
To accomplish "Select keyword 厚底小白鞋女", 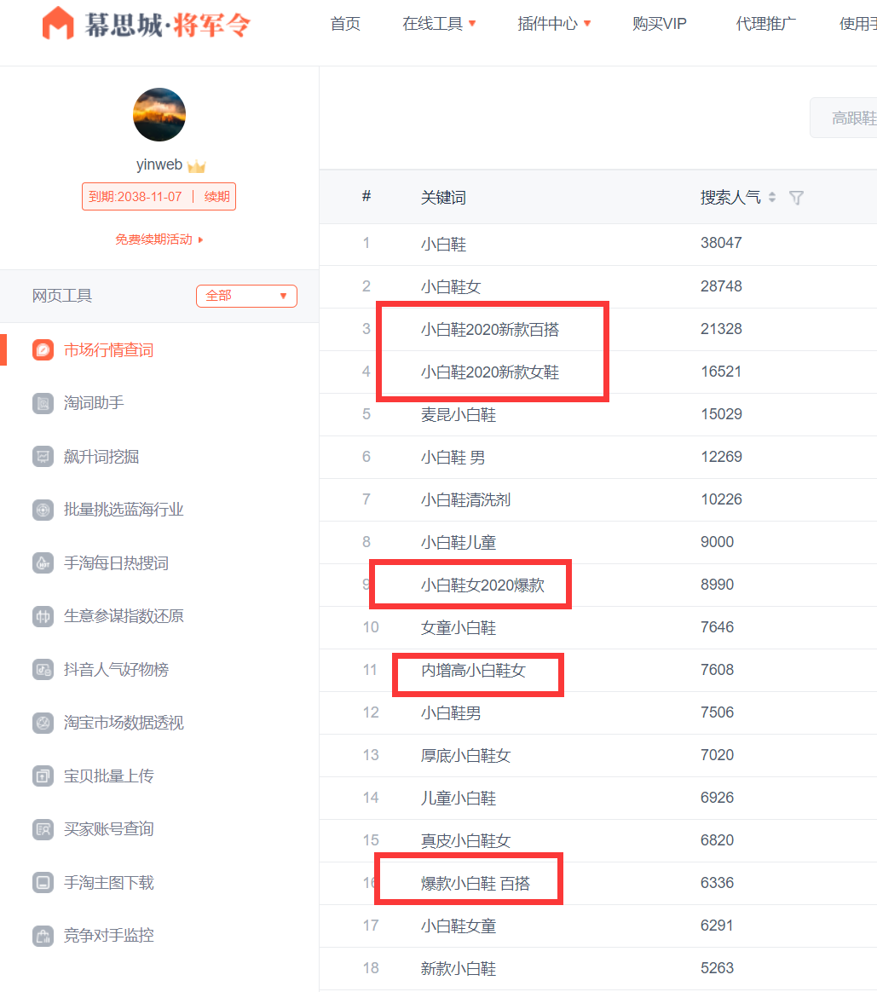I will point(465,755).
